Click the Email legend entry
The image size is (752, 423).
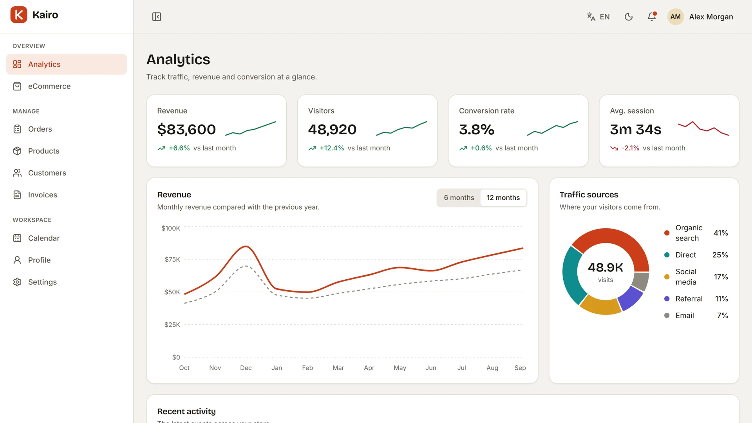tap(696, 316)
